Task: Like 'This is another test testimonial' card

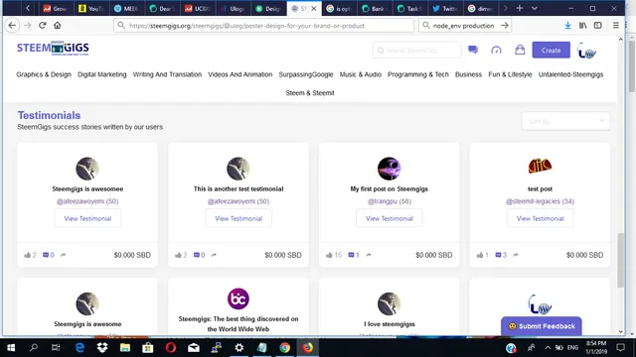Action: point(178,255)
